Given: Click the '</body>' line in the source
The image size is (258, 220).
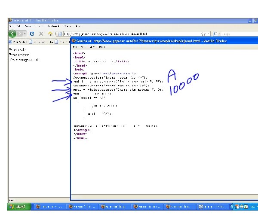Looking at the screenshot, I should 80,134.
